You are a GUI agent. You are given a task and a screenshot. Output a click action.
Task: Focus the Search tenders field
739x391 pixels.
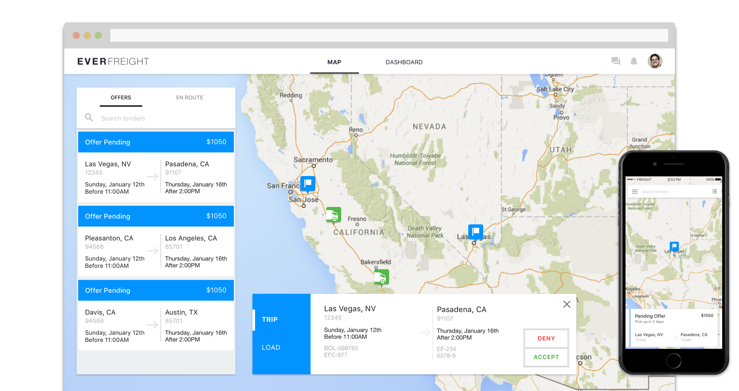[x=156, y=118]
